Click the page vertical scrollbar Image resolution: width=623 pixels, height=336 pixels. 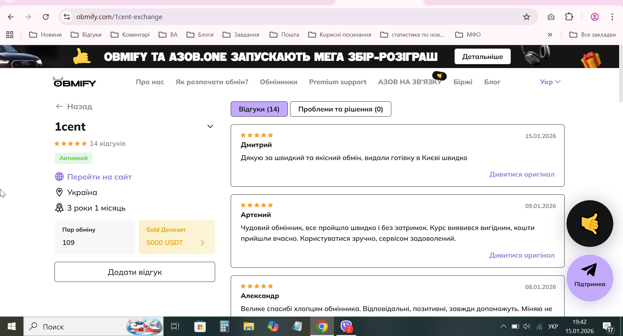pyautogui.click(x=621, y=74)
